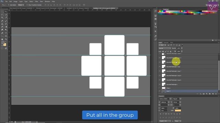
Task: Select the Rectangular Marquee tool
Action: click(x=2, y=12)
